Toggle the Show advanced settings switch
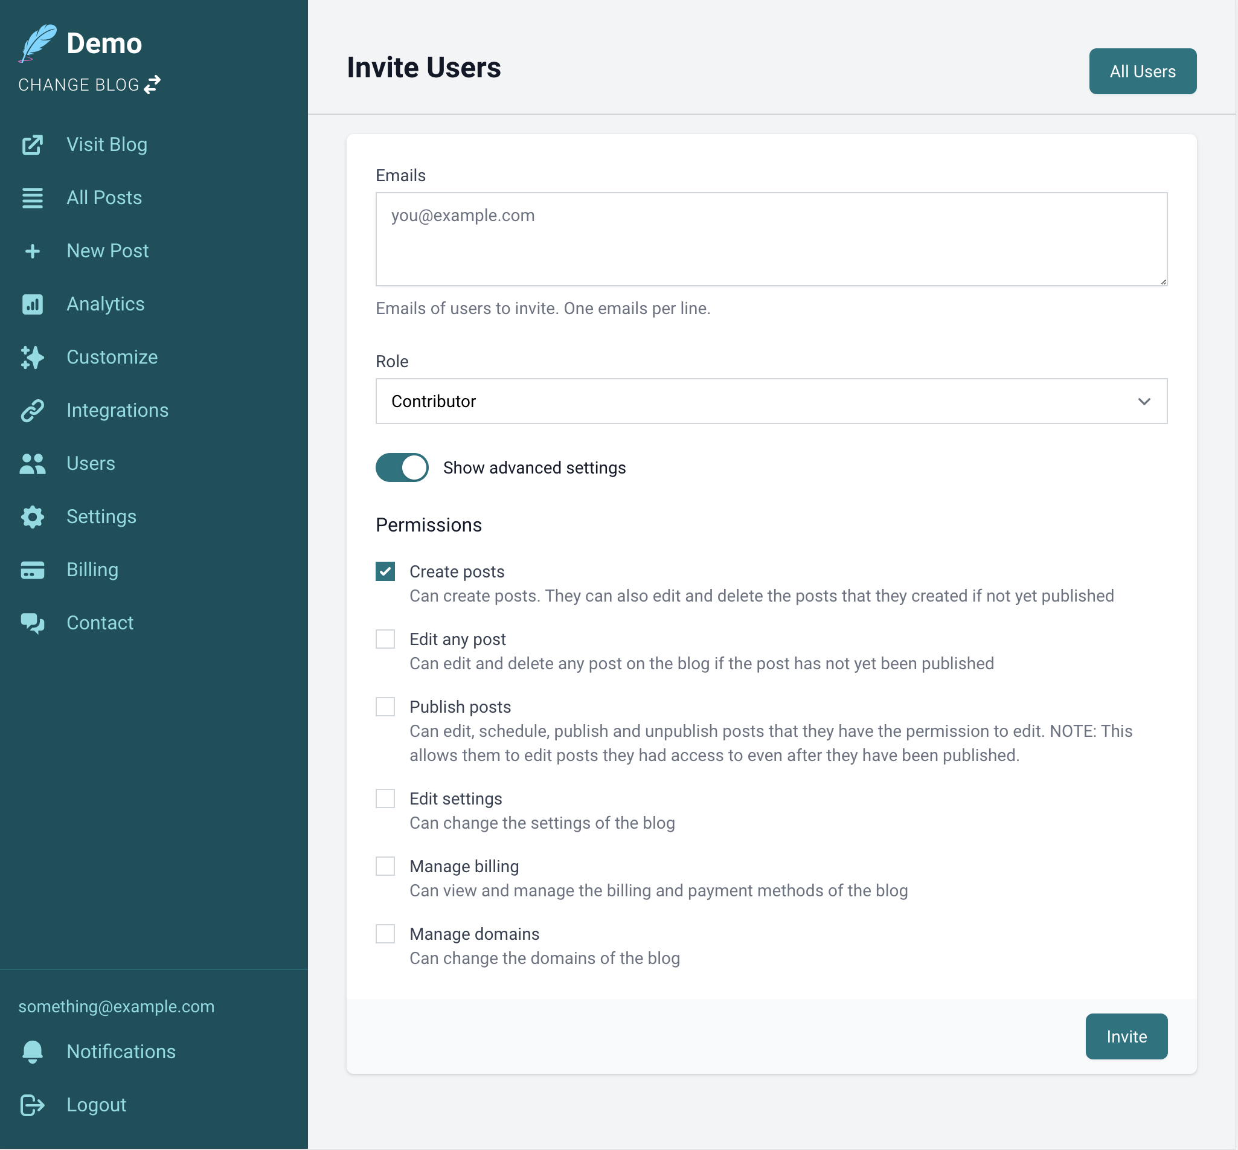Viewport: 1238px width, 1150px height. 401,468
